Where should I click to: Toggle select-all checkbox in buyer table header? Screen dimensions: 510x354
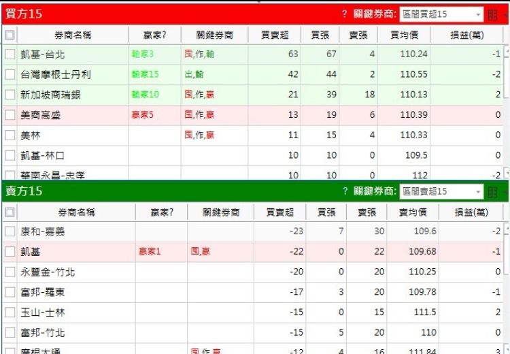pos(10,35)
